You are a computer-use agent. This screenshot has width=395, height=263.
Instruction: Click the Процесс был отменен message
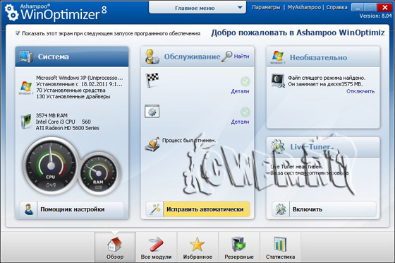(189, 140)
